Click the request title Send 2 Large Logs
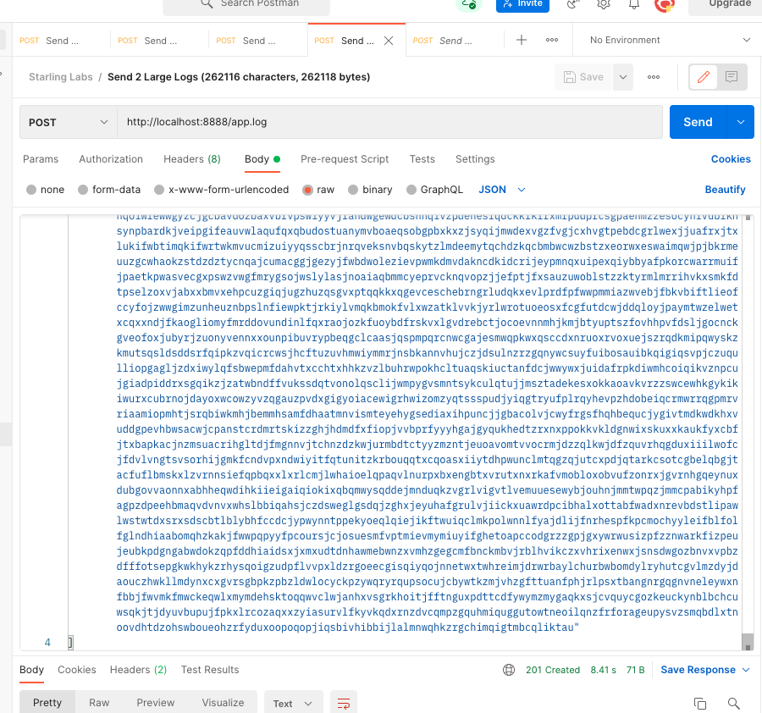Image resolution: width=762 pixels, height=713 pixels. tap(239, 77)
